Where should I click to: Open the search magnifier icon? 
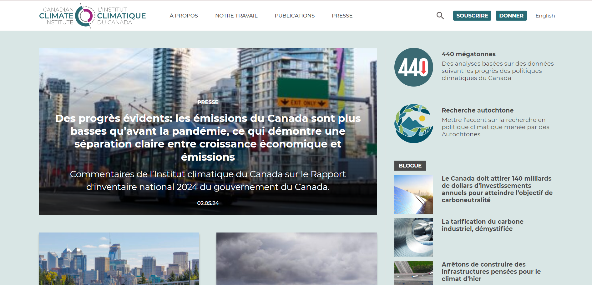[440, 16]
